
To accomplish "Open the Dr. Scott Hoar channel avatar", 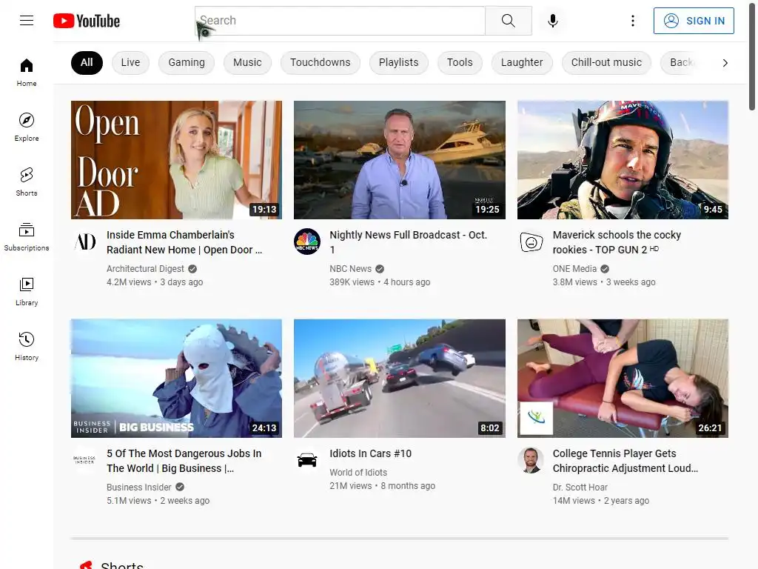I will 531,460.
